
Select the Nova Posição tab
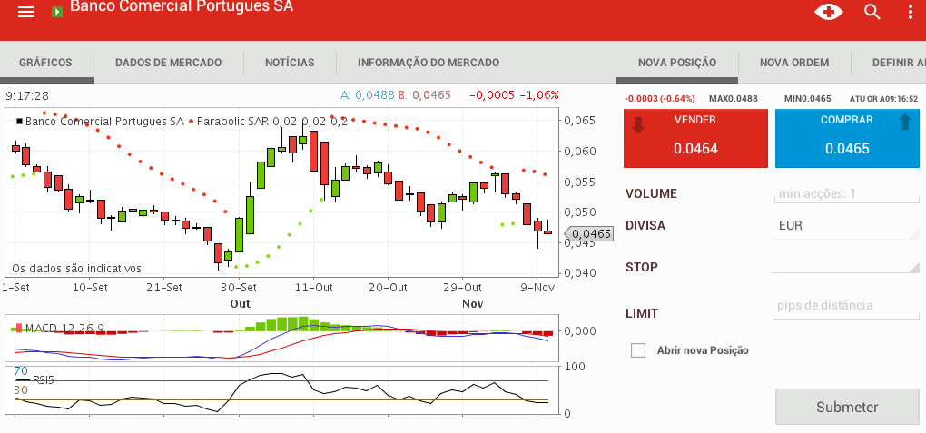tap(676, 63)
